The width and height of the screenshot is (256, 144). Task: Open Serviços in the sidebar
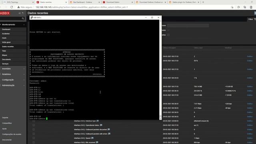[5, 64]
